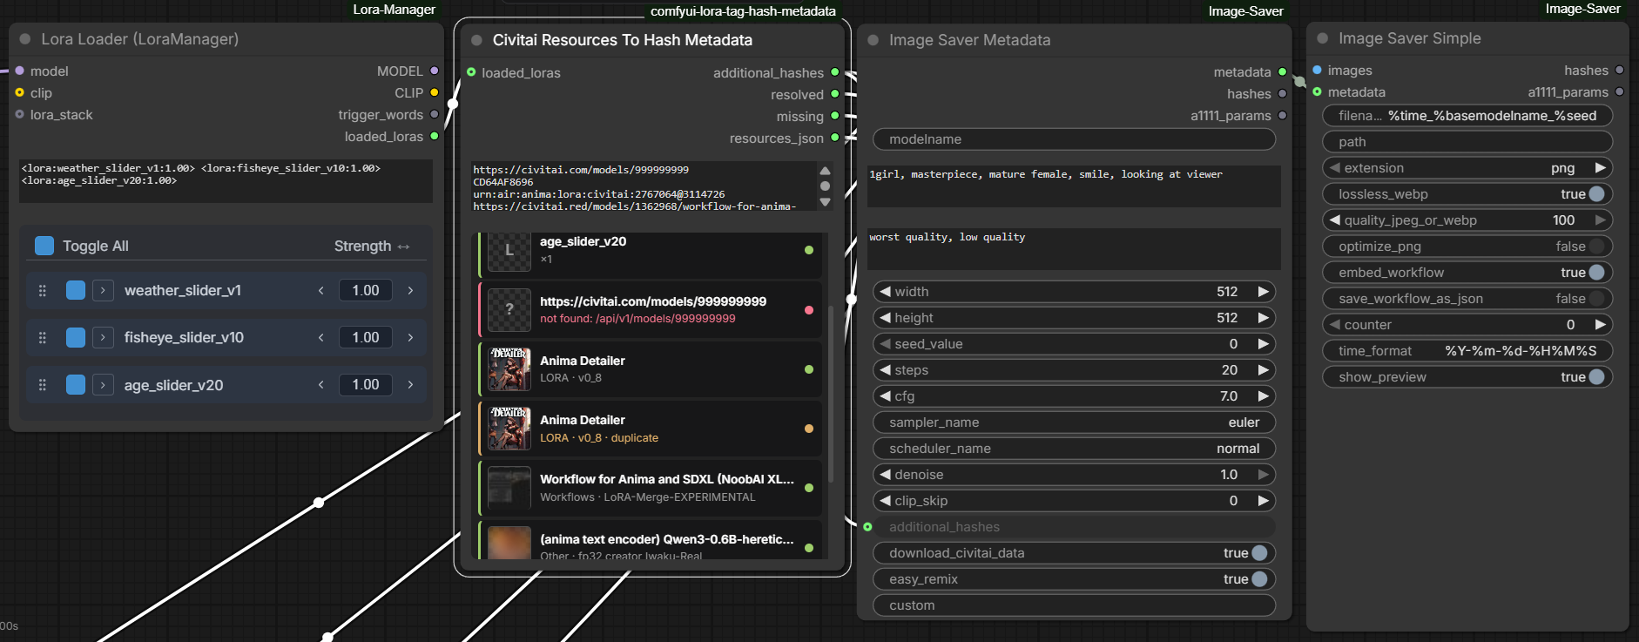Click the images input socket on Image Saver Simple

[x=1317, y=70]
